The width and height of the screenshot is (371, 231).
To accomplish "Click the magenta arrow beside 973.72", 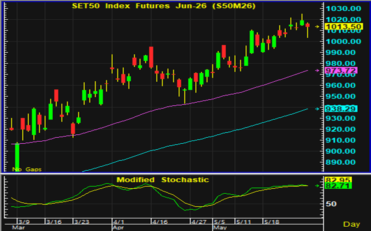I will click(x=317, y=71).
